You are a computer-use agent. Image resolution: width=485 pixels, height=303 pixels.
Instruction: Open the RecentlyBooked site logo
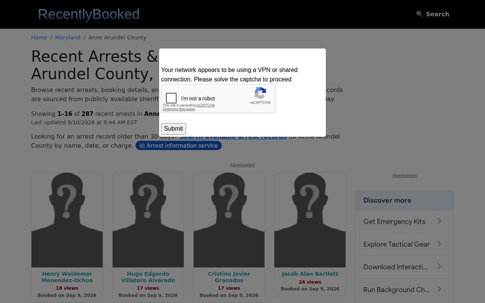pos(89,14)
